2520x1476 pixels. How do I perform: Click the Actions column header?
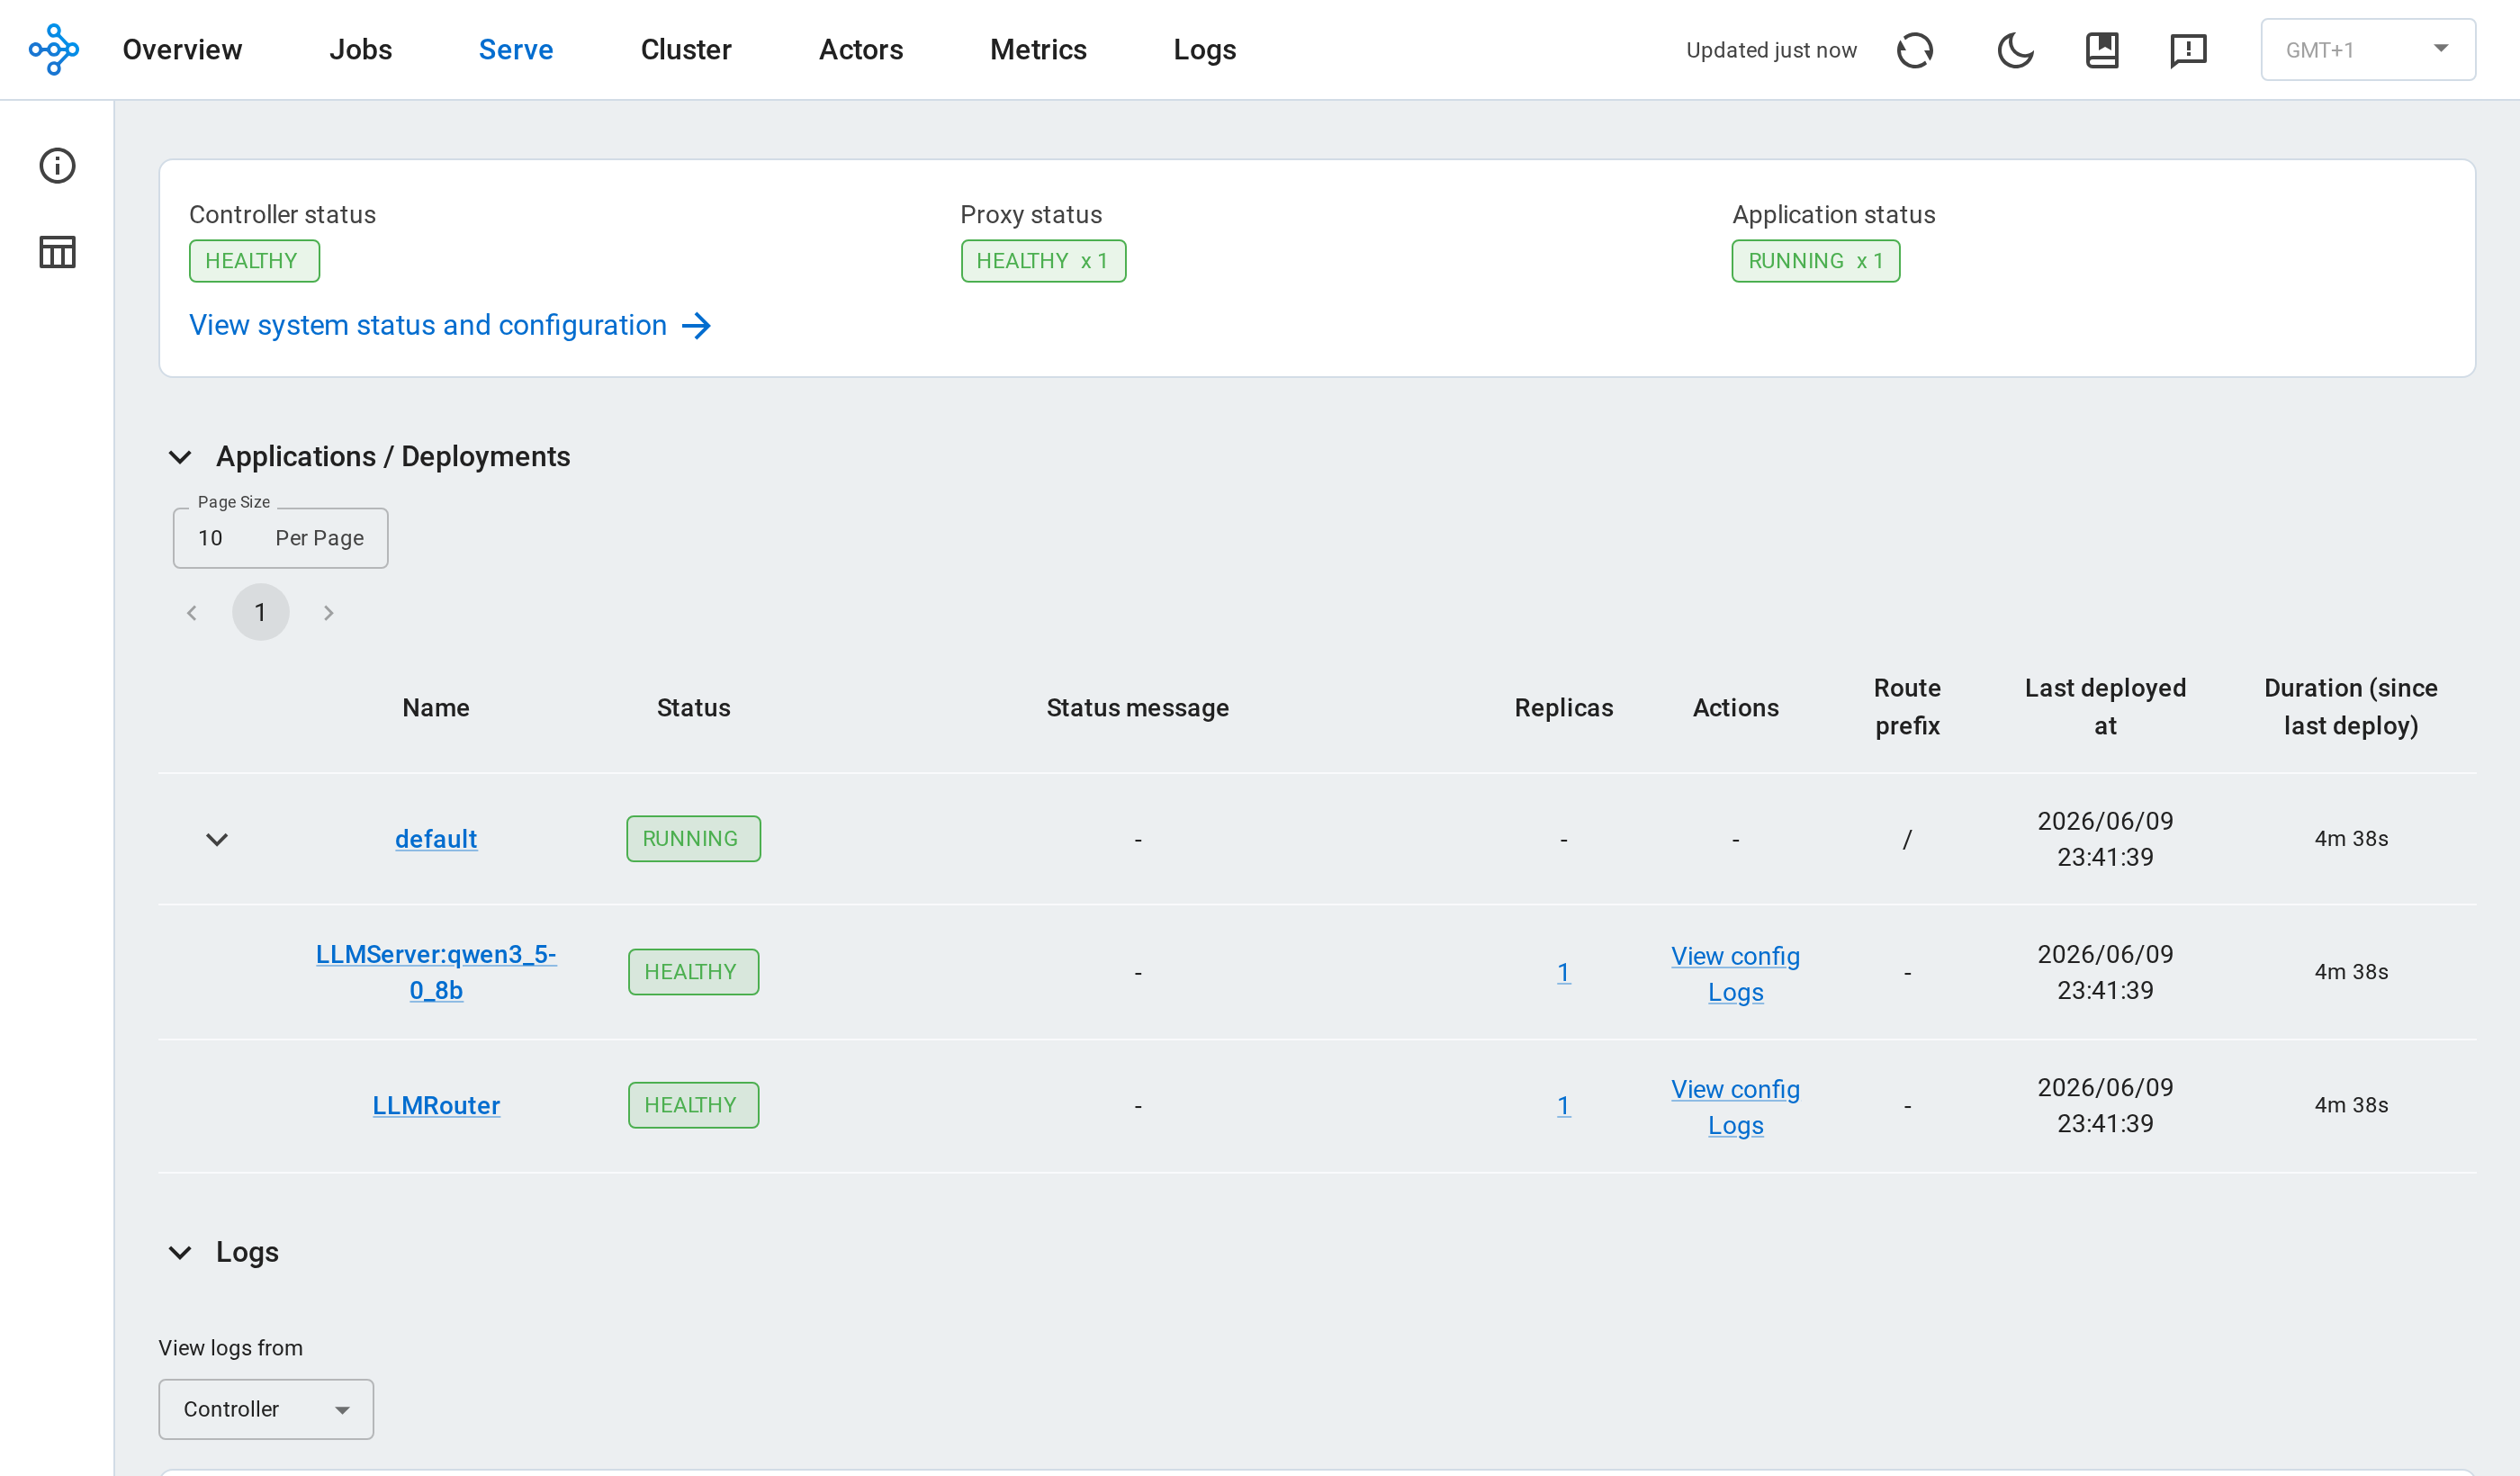pos(1735,708)
